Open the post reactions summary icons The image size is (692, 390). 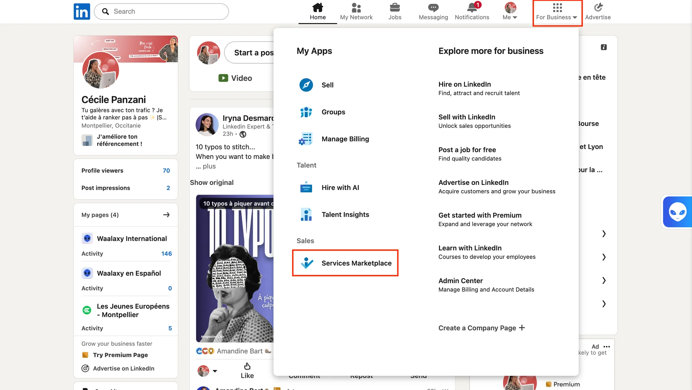pyautogui.click(x=205, y=351)
